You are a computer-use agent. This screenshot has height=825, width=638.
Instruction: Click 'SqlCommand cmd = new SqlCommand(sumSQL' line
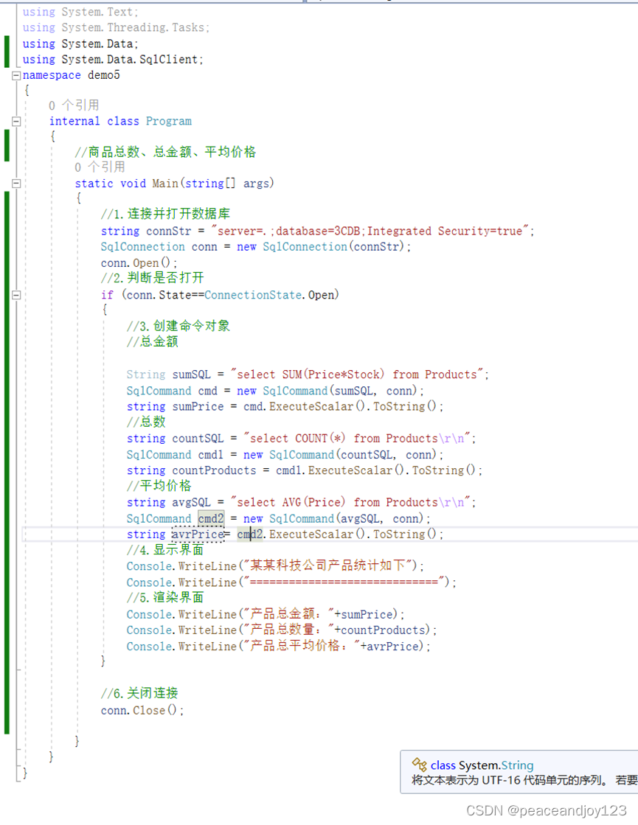pyautogui.click(x=275, y=391)
